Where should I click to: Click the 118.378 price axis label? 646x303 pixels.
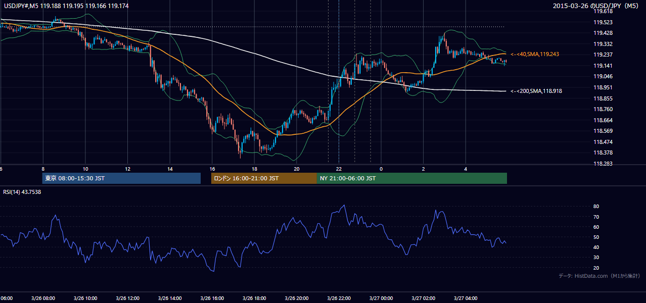pyautogui.click(x=604, y=153)
